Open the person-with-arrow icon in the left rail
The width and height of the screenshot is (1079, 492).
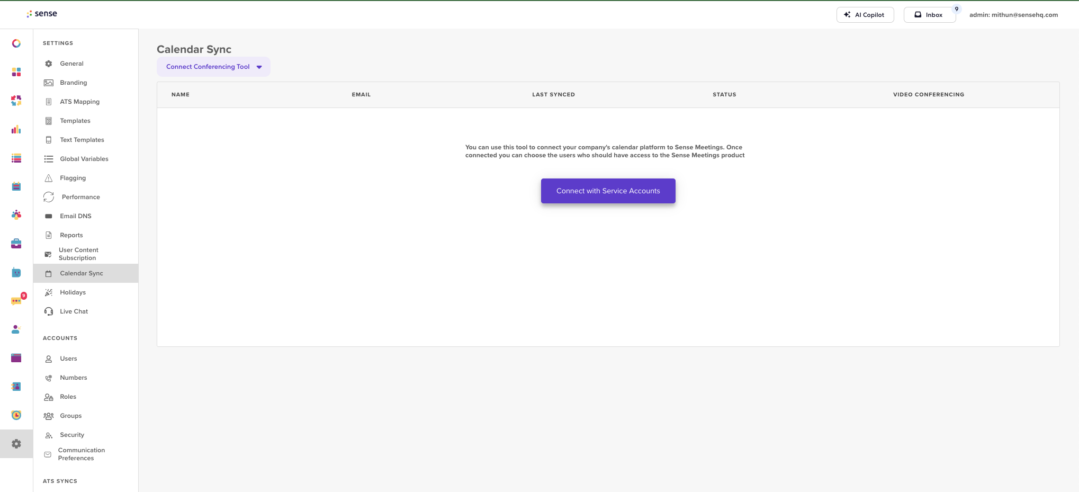(x=16, y=329)
